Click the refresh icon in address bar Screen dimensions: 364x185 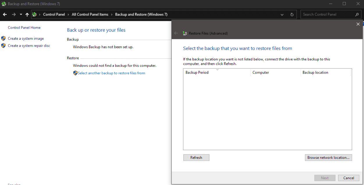pos(292,15)
